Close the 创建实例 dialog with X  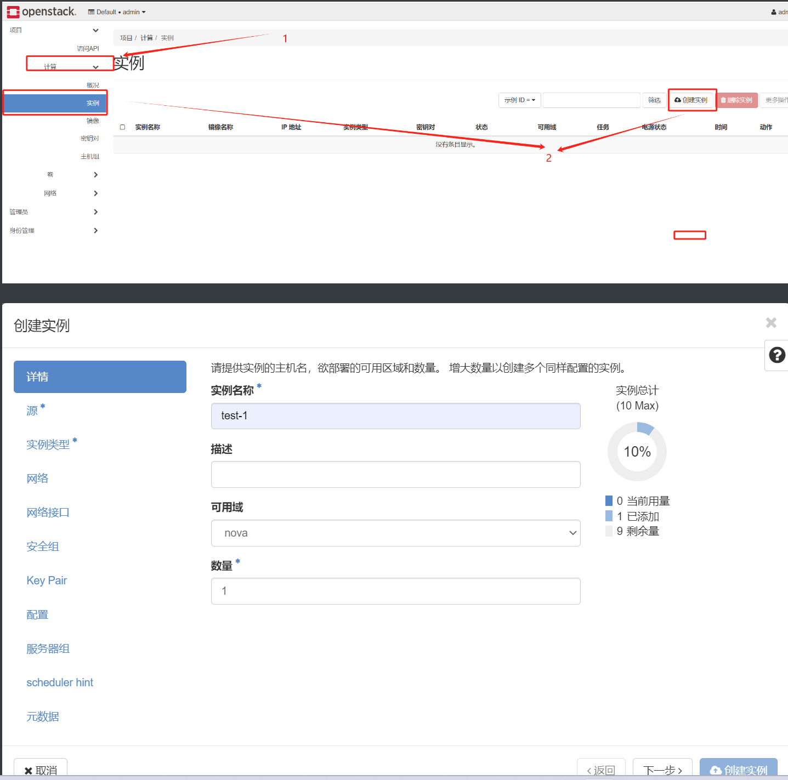coord(771,322)
